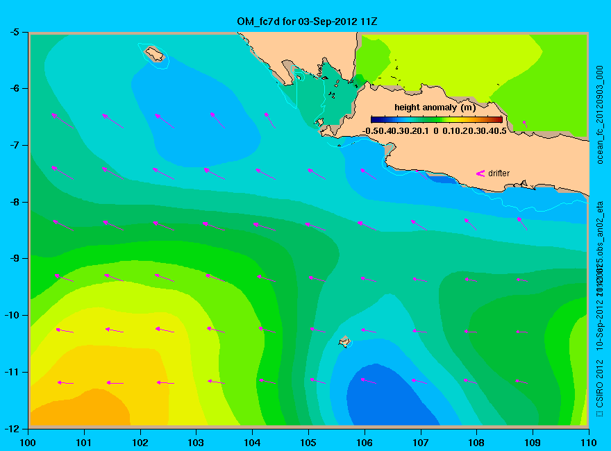611x451 pixels.
Task: Click the y-axis label -9
Action: 14,259
